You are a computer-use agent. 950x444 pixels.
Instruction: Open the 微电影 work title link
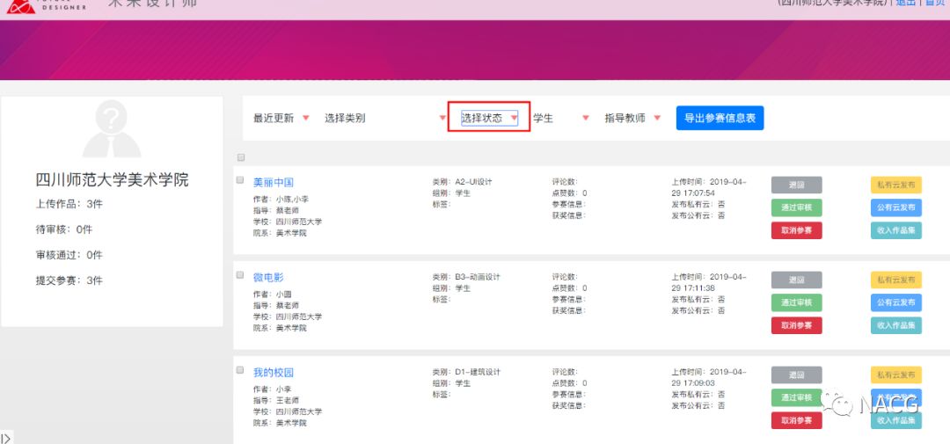tap(268, 278)
